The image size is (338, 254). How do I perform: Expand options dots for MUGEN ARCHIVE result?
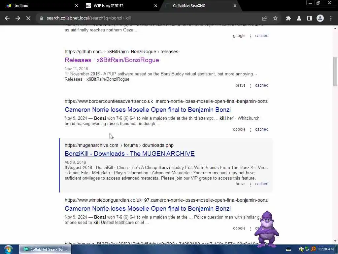point(251,185)
